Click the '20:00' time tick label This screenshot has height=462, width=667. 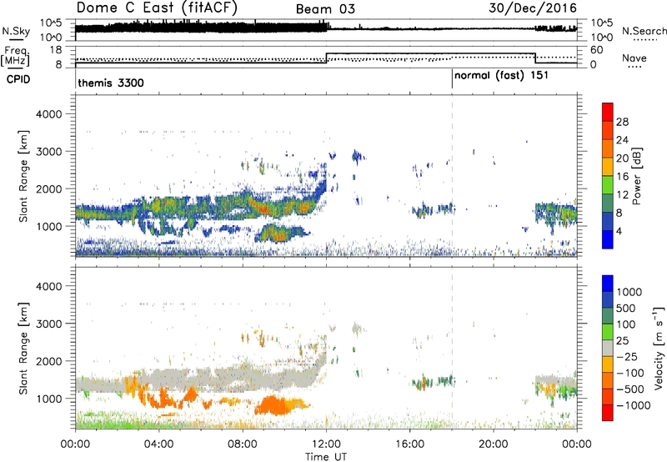click(x=494, y=444)
